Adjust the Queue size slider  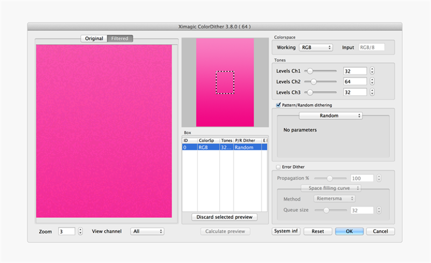[330, 210]
